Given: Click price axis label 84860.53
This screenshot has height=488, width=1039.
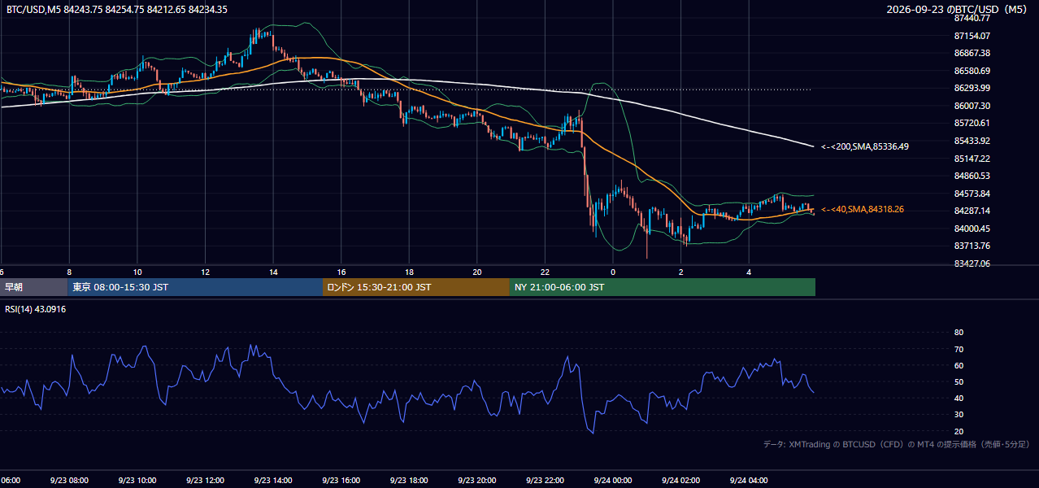Looking at the screenshot, I should 972,176.
